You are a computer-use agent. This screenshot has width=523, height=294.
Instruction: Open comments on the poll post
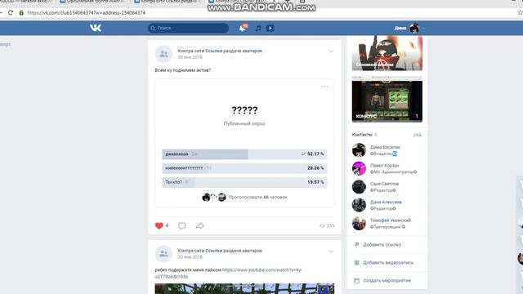pyautogui.click(x=181, y=225)
